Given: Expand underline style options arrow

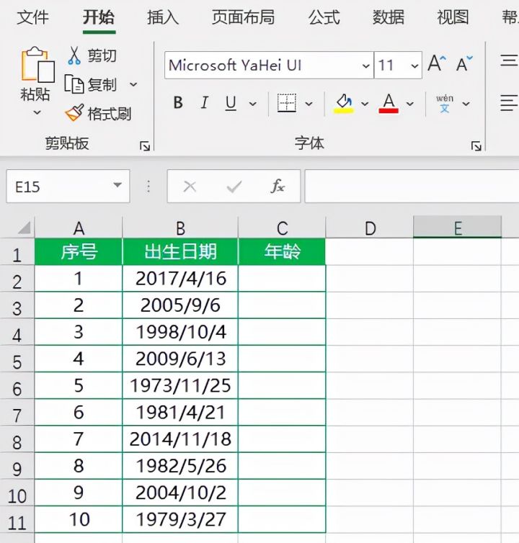Looking at the screenshot, I should (253, 104).
